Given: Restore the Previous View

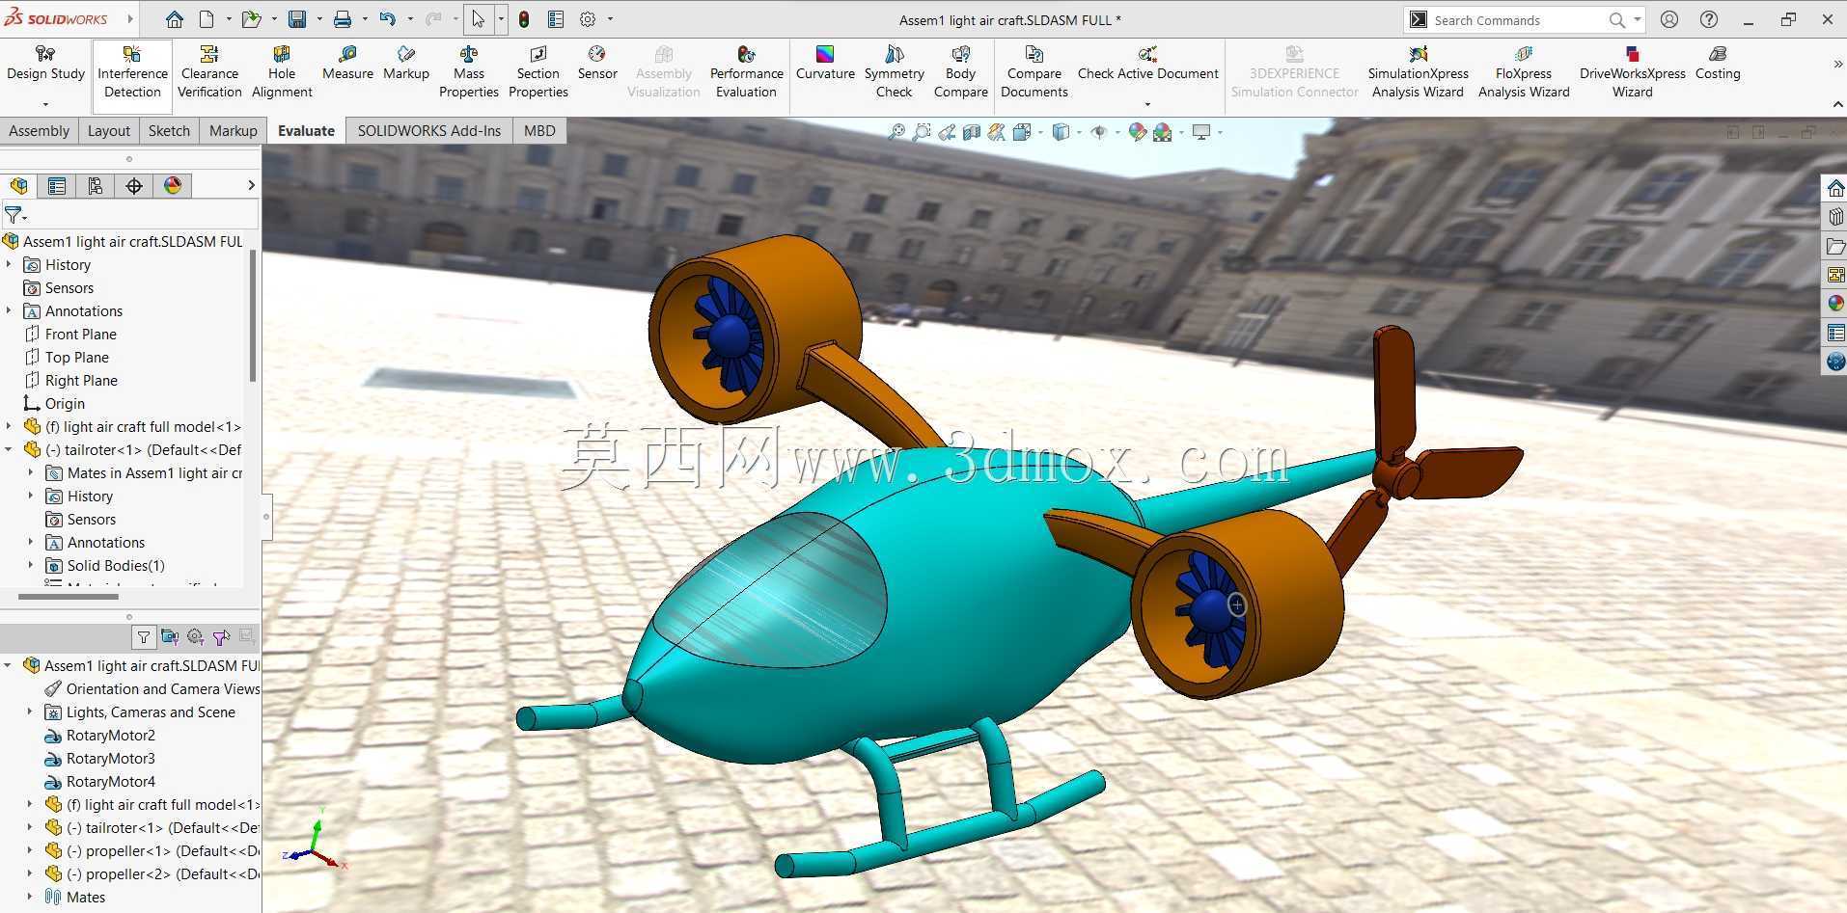Looking at the screenshot, I should [x=947, y=132].
